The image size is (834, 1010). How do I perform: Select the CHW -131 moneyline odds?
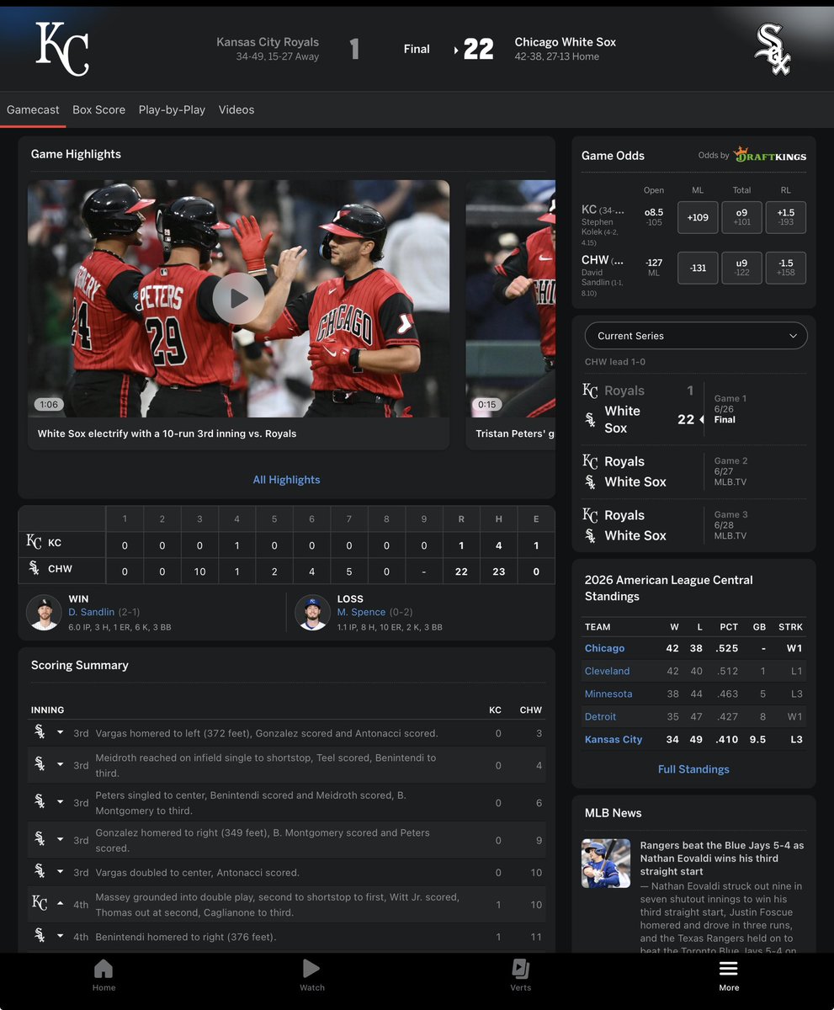[698, 268]
